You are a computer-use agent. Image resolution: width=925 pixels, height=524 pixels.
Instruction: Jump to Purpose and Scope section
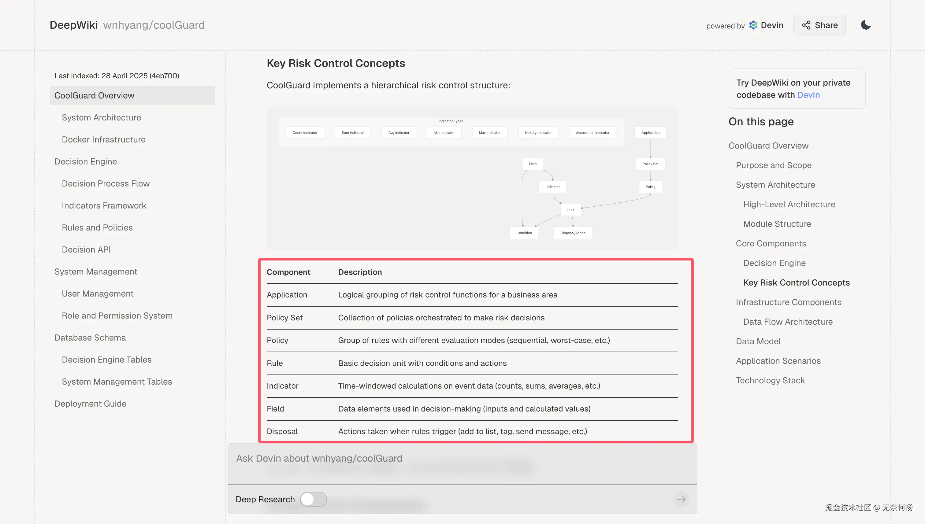(773, 165)
